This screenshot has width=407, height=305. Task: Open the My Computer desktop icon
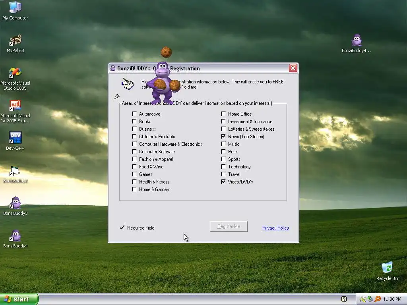tap(15, 10)
